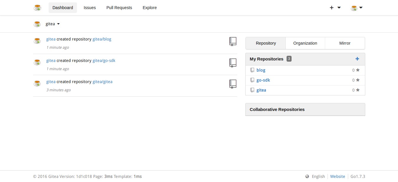Open the gitea/blog link in activity feed
Viewport: 398px width, 182px height.
click(102, 39)
